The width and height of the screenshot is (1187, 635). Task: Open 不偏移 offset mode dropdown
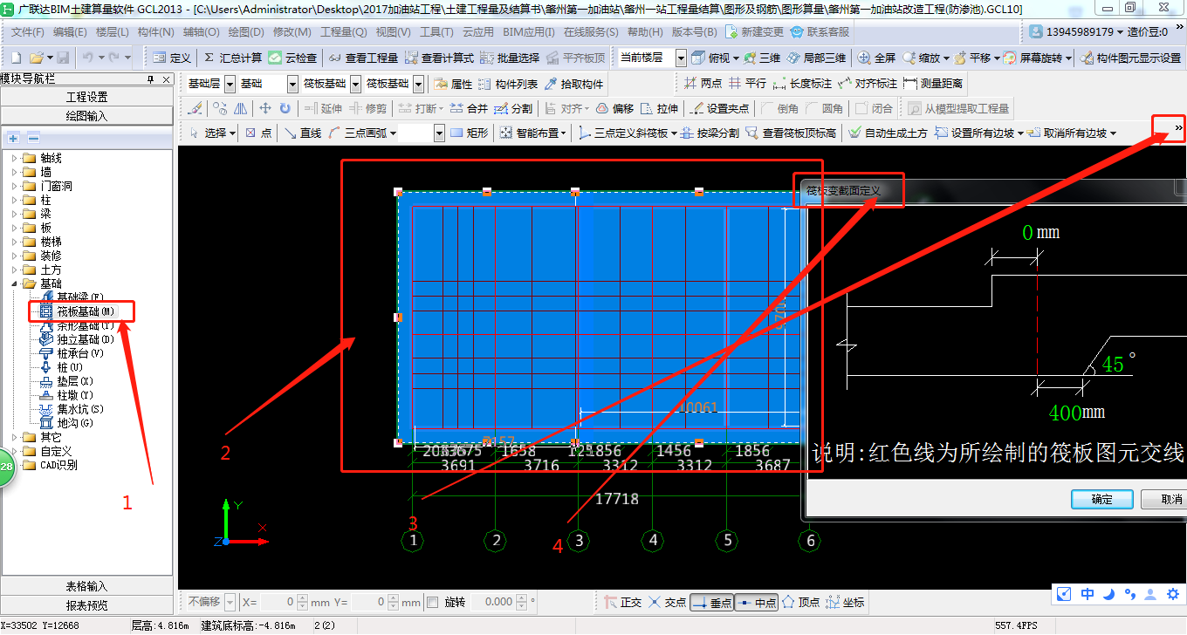[x=230, y=602]
